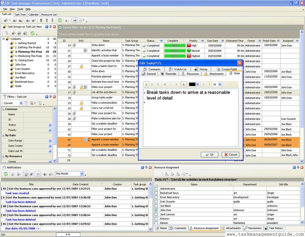Click the move task down arrow icon

point(52,20)
